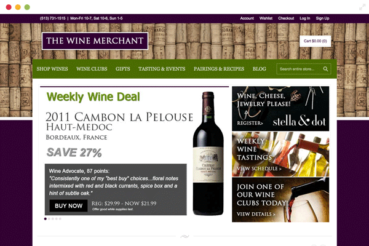Click the Sign Up link

(322, 18)
